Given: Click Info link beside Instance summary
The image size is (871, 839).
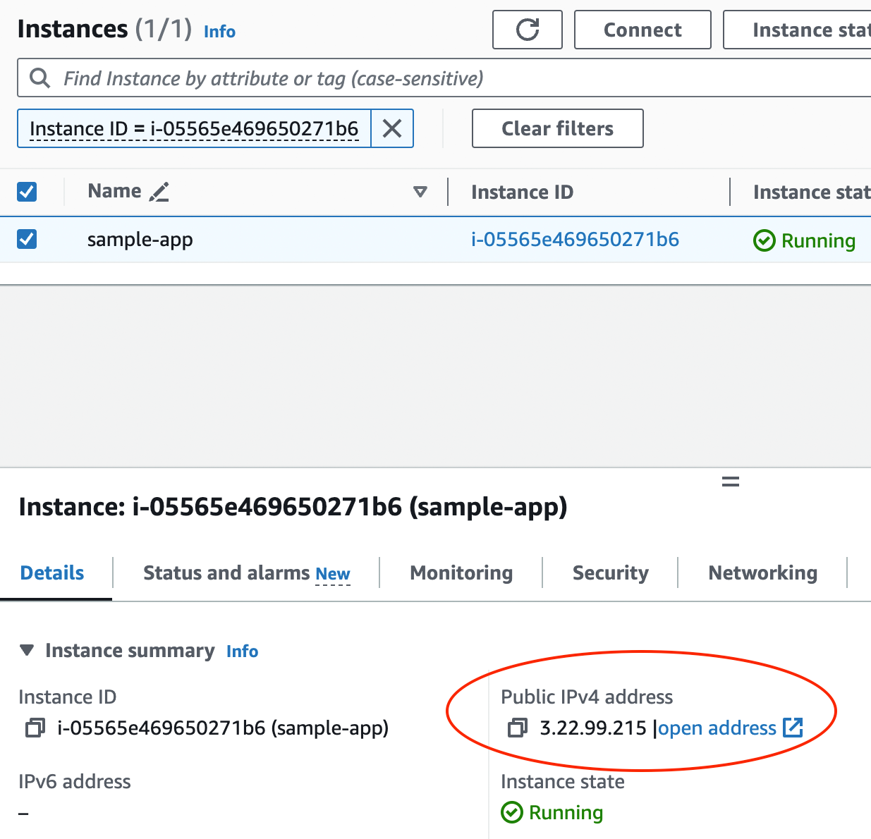Looking at the screenshot, I should [x=242, y=651].
